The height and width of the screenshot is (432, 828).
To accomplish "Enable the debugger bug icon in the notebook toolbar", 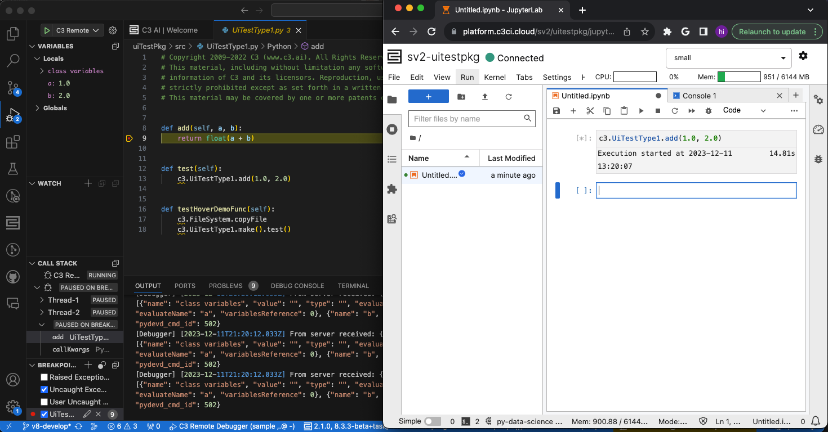I will point(709,111).
